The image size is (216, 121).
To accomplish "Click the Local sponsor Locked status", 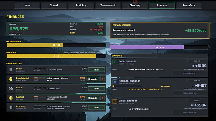I will [197, 61].
